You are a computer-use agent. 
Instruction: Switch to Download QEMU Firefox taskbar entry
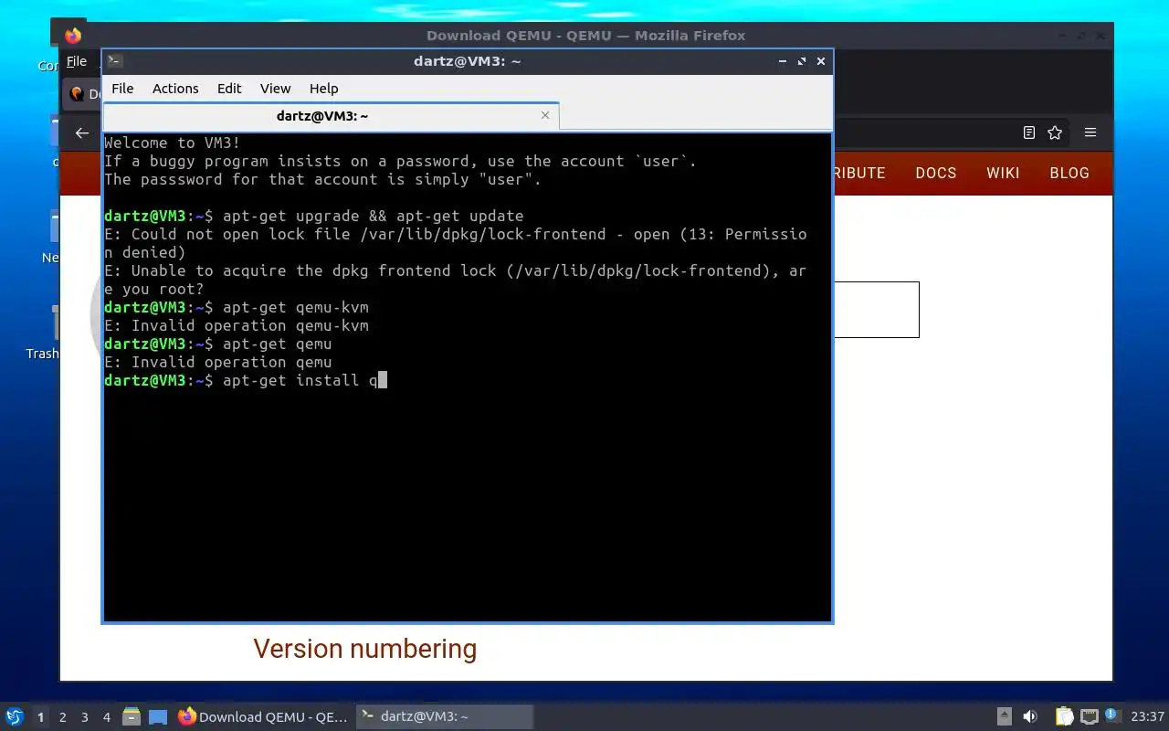click(x=263, y=716)
